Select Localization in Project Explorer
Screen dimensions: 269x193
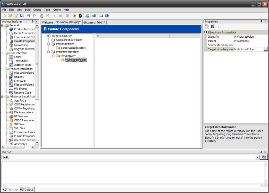pos(21,45)
